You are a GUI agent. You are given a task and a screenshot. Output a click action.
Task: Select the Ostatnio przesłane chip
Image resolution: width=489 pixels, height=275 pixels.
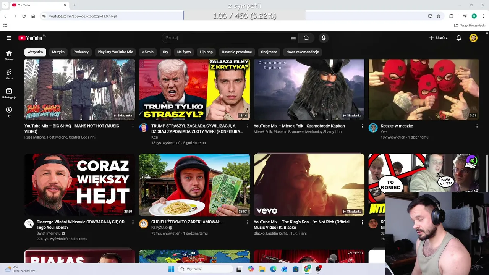point(237,52)
